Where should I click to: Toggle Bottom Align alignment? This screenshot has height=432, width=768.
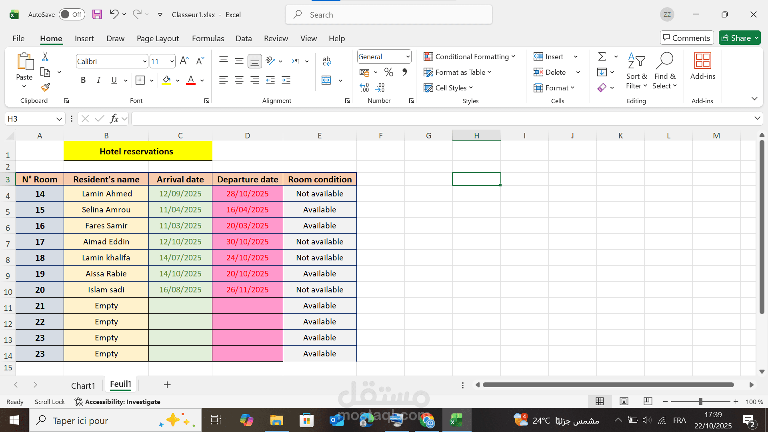pyautogui.click(x=255, y=61)
